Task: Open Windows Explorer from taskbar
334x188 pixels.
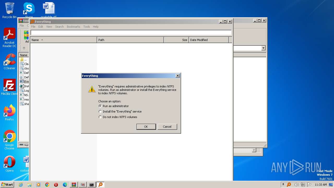Action: [x=29, y=185]
